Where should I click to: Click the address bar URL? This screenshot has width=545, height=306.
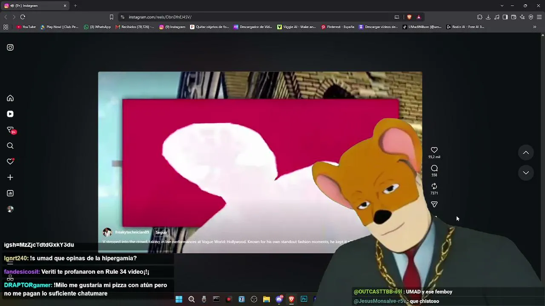click(x=160, y=17)
